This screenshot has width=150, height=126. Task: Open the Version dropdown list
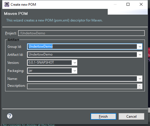75,63
